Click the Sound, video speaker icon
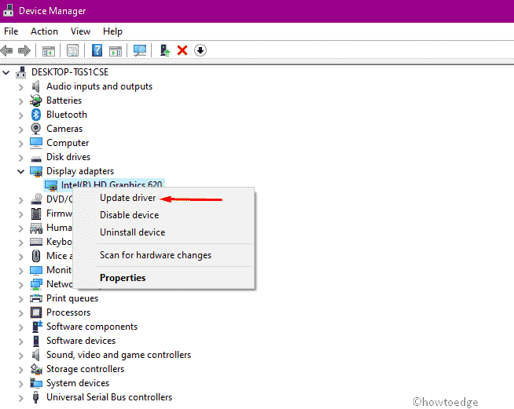 click(35, 355)
